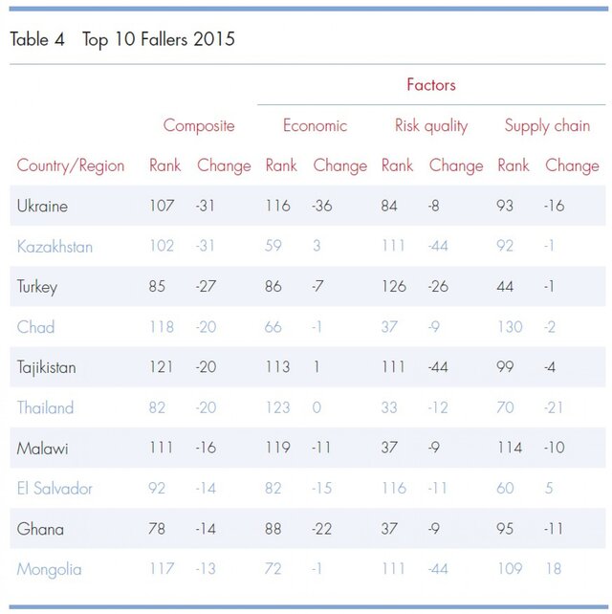Screen dimensions: 612x614
Task: Select Tajikistan in the table
Action: pyautogui.click(x=46, y=367)
